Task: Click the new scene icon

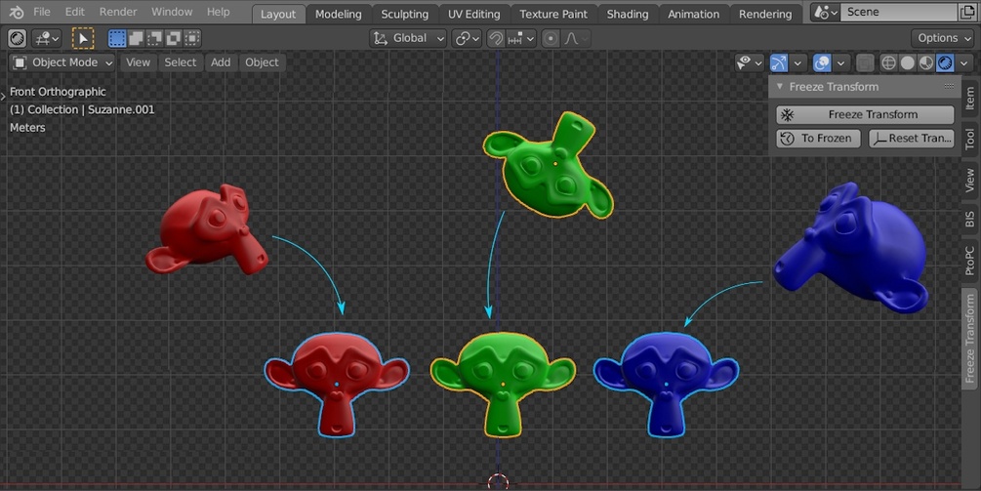Action: [x=966, y=12]
